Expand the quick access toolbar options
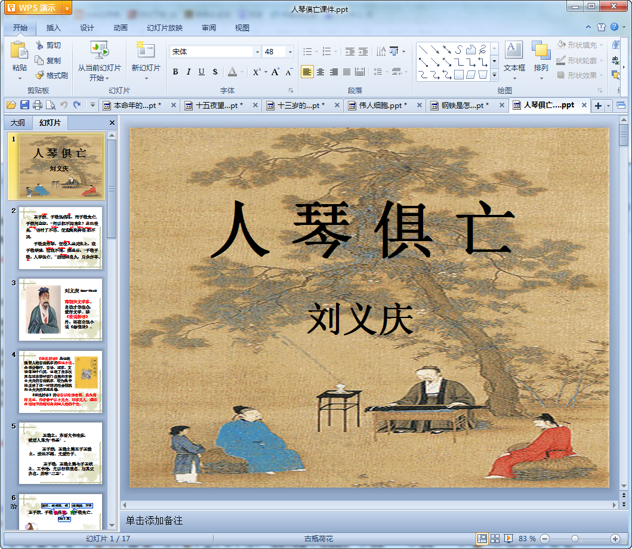This screenshot has height=549, width=632. [x=93, y=105]
